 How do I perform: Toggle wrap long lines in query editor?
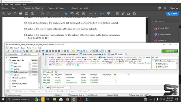tap(100, 51)
